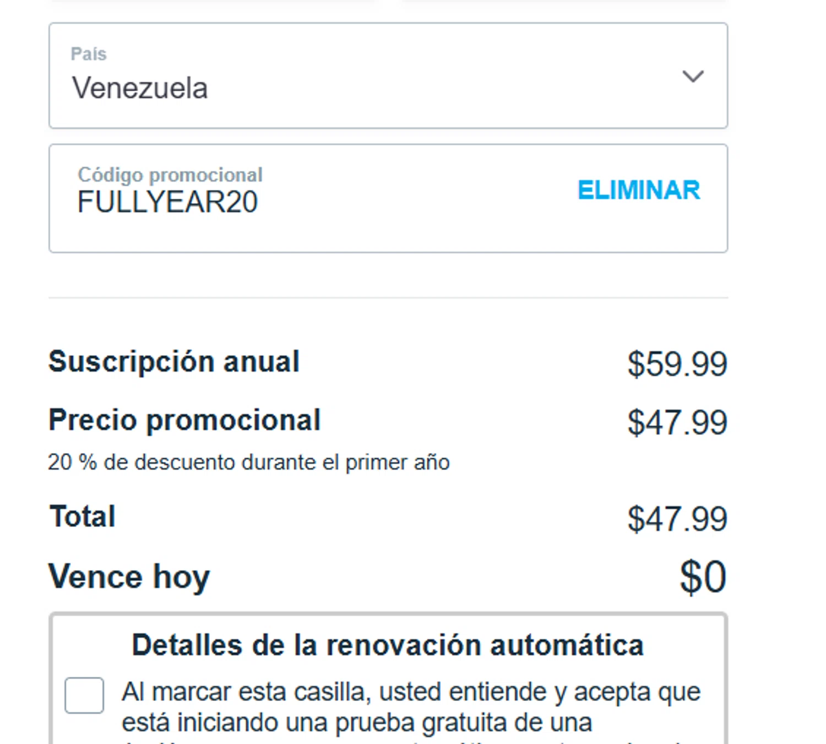Click the $0 due today amount
Screen dimensions: 826x744
703,577
